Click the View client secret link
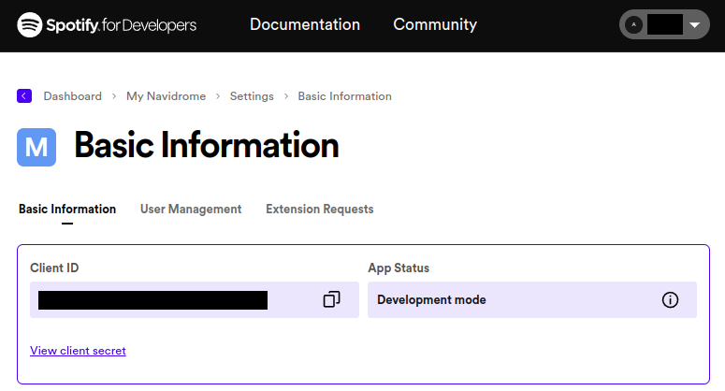 [78, 351]
